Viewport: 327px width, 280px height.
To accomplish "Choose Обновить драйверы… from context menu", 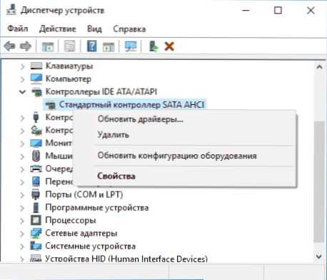I will pyautogui.click(x=141, y=119).
